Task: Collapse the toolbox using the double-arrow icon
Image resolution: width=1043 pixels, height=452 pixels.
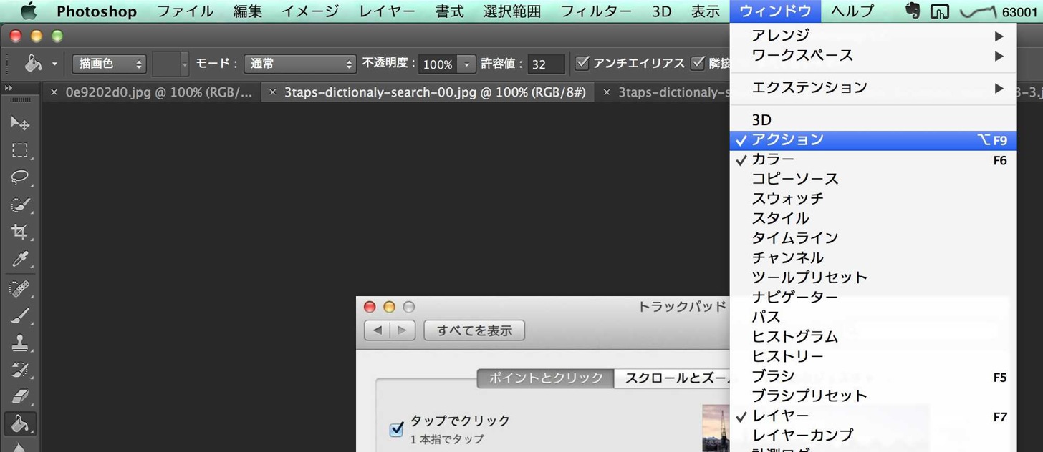Action: (x=9, y=87)
